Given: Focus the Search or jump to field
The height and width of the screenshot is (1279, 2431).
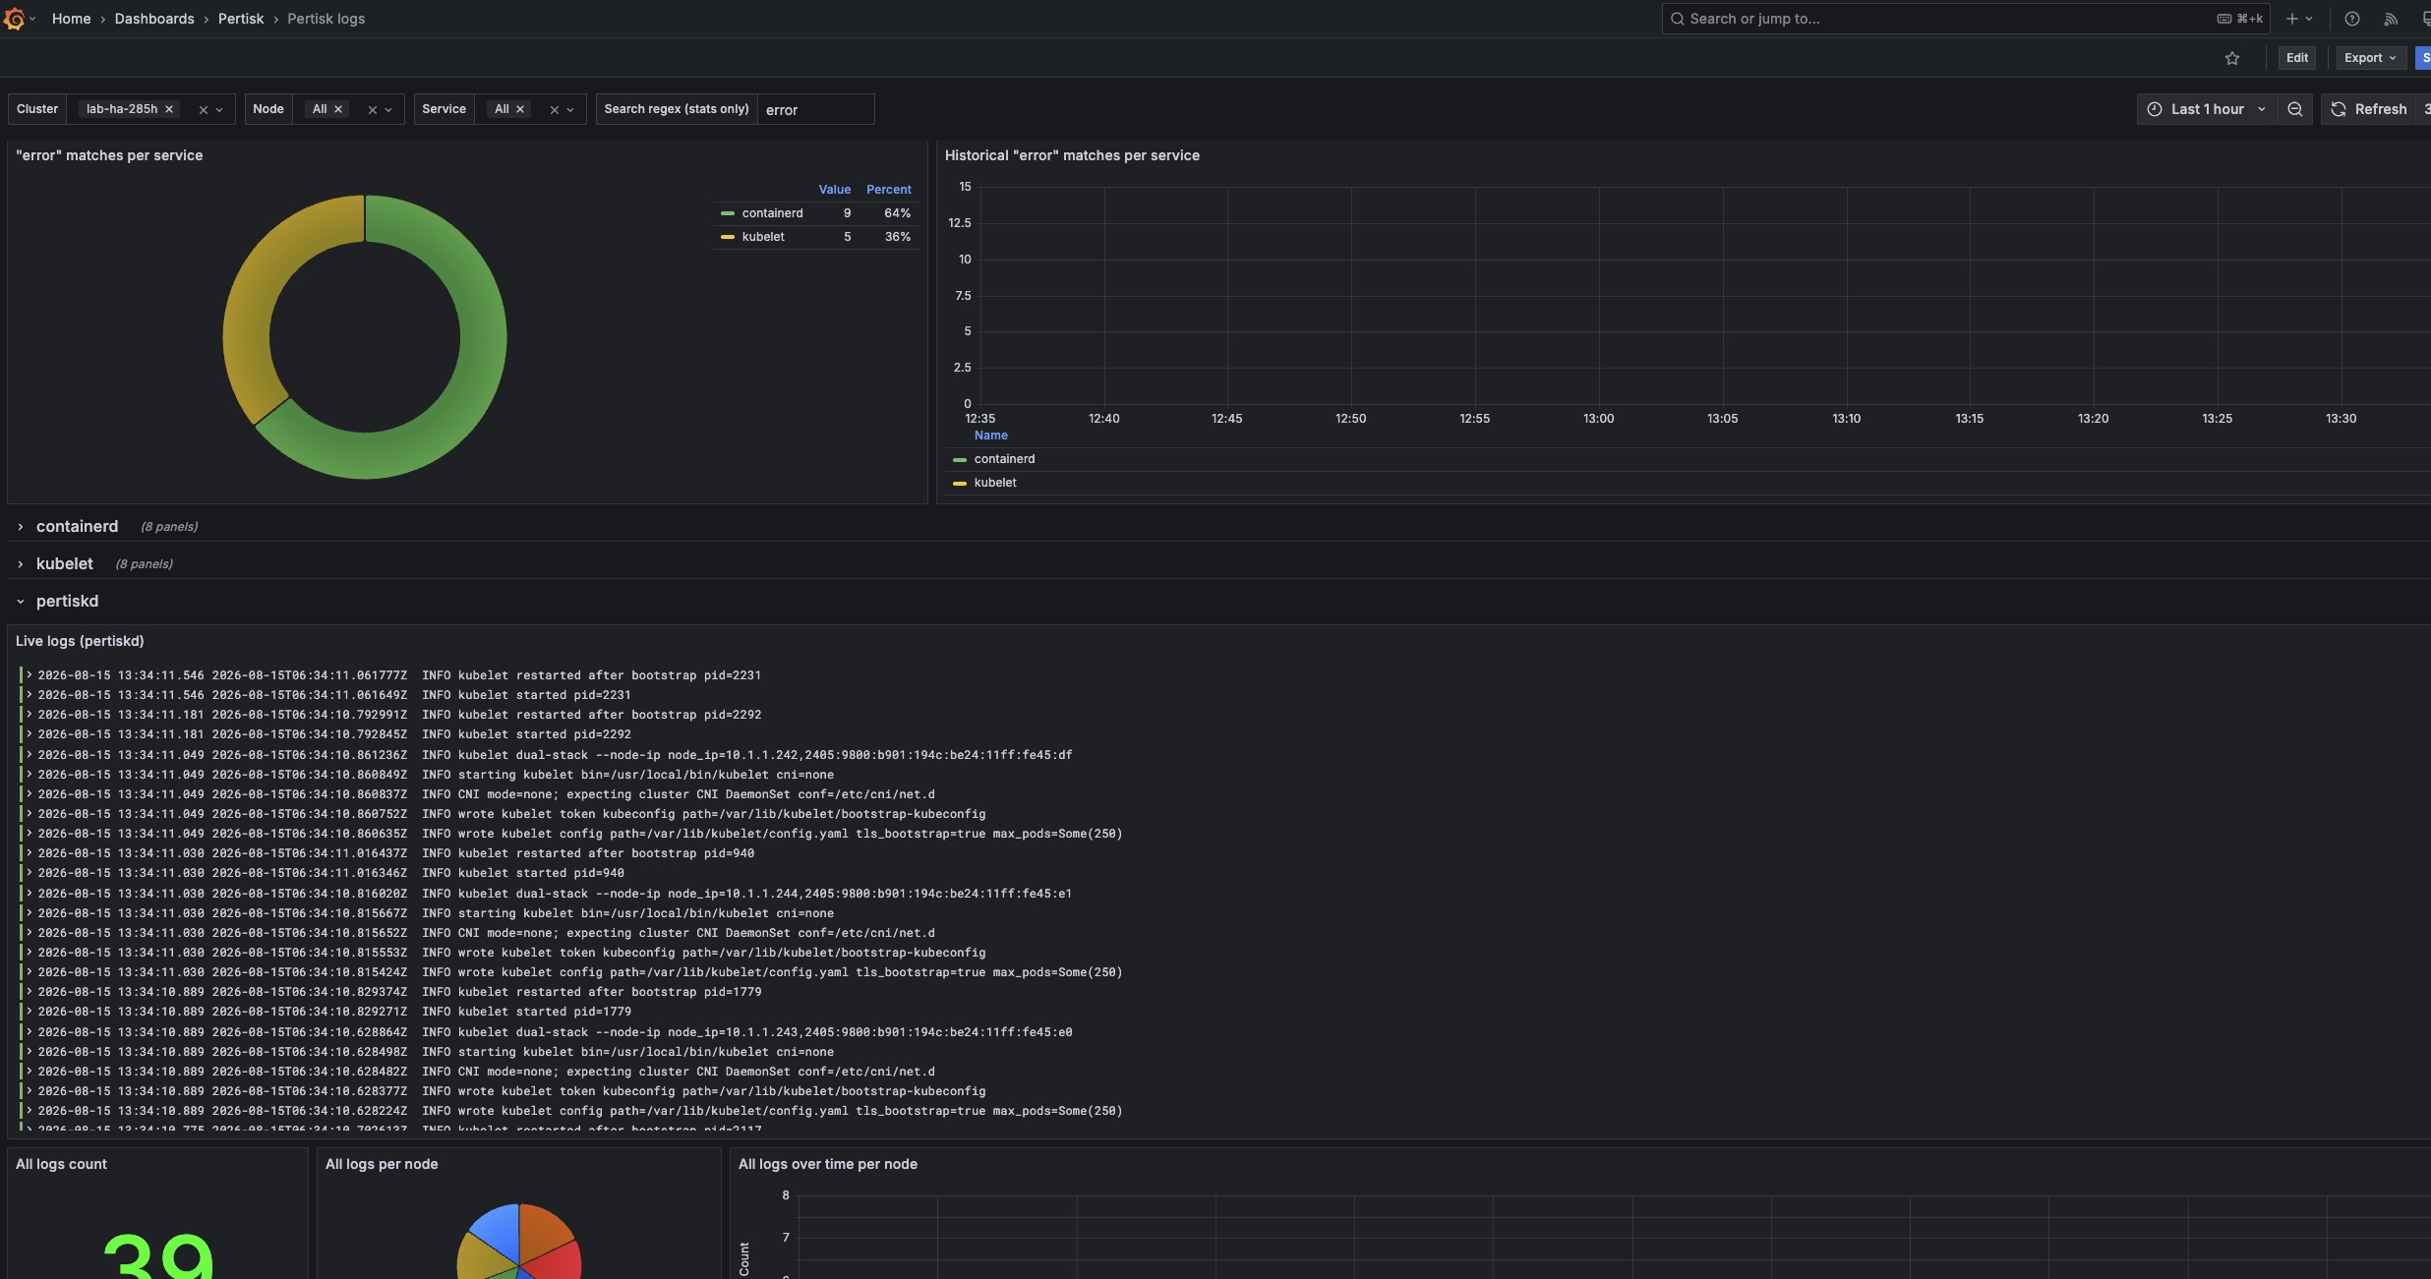Looking at the screenshot, I should [x=1967, y=19].
